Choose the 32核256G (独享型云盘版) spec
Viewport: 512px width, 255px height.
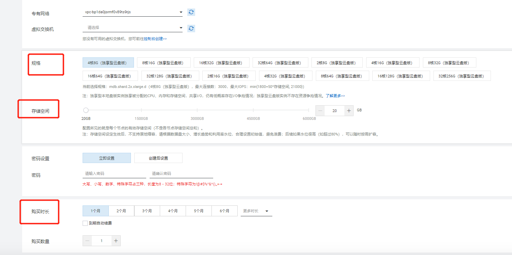(462, 76)
